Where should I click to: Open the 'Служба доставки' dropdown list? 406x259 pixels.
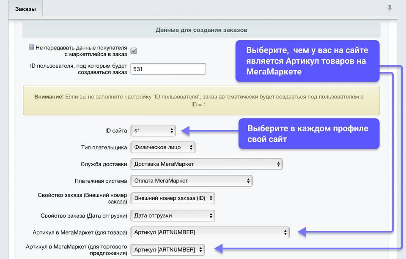click(206, 164)
